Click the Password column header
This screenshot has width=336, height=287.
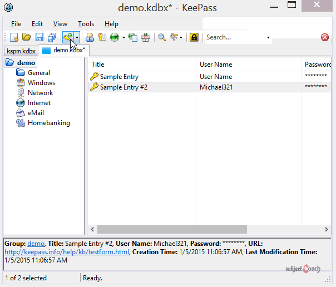pos(317,65)
